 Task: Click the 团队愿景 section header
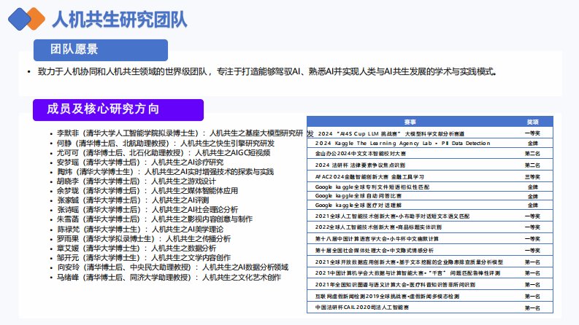coord(74,50)
